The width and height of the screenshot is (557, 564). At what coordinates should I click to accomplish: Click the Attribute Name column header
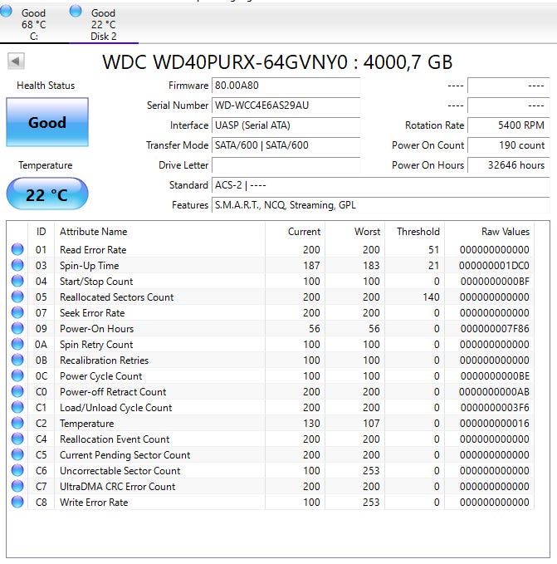point(93,232)
